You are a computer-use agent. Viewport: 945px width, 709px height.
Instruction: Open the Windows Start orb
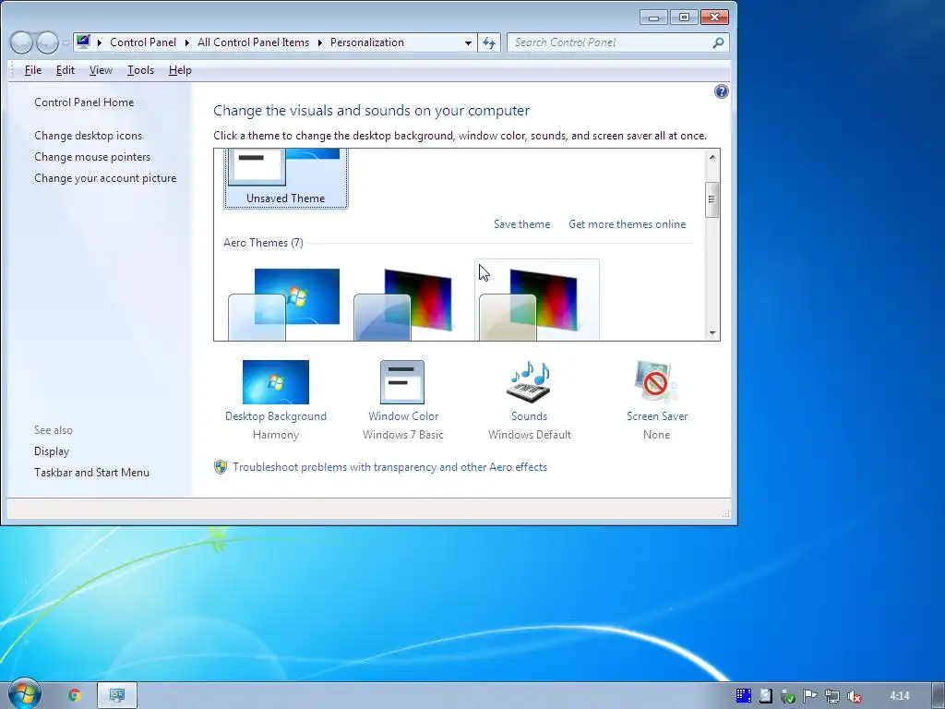click(25, 693)
